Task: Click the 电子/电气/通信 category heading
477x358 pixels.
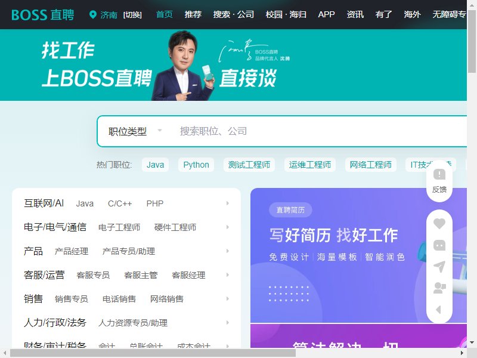Action: (x=55, y=227)
